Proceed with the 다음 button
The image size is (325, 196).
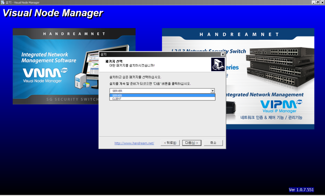pos(191,143)
